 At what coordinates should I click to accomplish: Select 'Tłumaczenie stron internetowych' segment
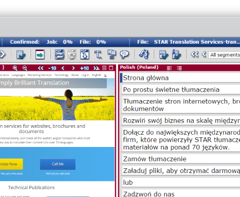pyautogui.click(x=181, y=105)
